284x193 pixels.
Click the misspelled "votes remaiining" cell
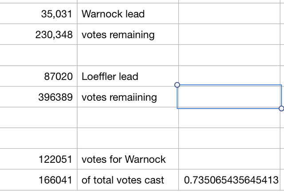(x=128, y=97)
